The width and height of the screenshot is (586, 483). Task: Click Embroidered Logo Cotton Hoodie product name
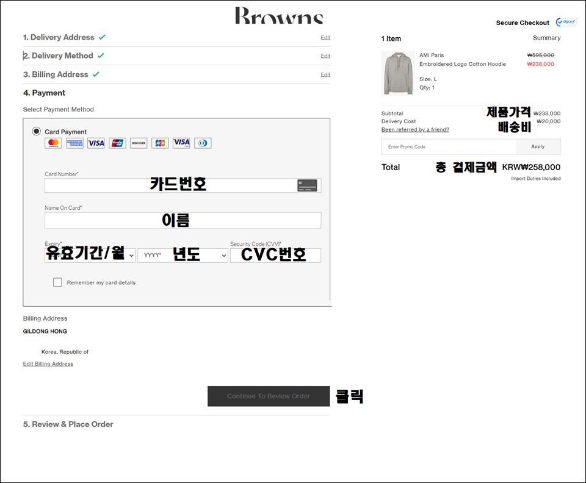[463, 64]
